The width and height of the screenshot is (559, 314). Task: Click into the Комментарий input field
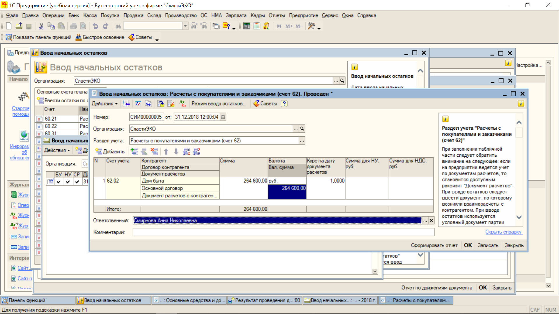[283, 232]
